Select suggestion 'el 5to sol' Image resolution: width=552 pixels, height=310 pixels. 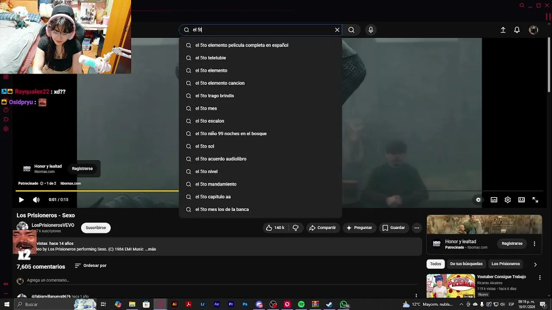click(x=260, y=146)
